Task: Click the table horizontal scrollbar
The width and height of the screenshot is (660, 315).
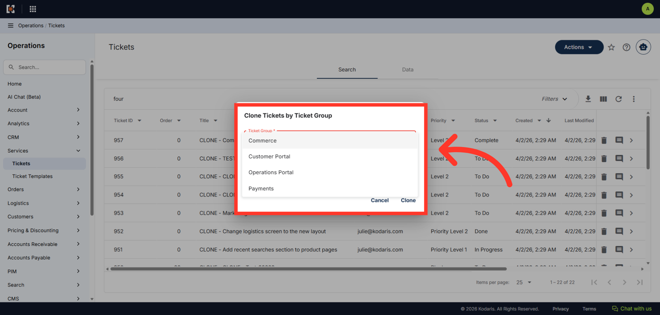Action: [308, 269]
